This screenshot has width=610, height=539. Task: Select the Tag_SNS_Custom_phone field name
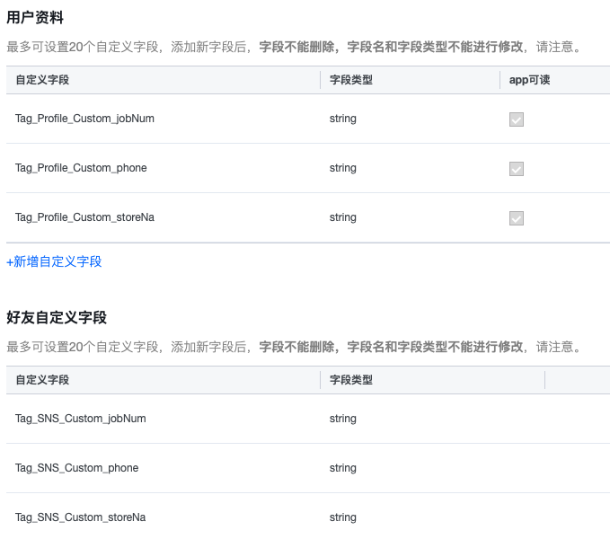76,468
